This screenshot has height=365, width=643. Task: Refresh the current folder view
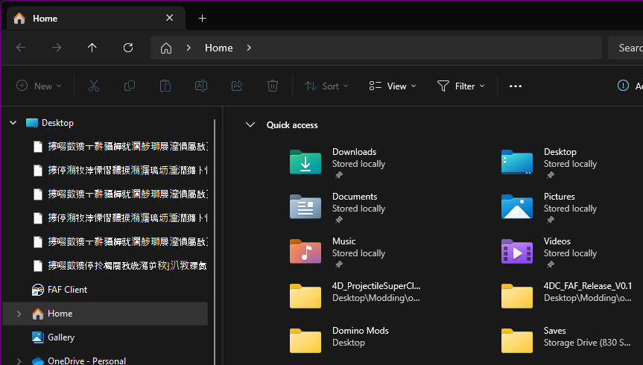pos(128,48)
